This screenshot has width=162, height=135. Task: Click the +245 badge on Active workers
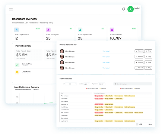pyautogui.click(x=134, y=29)
